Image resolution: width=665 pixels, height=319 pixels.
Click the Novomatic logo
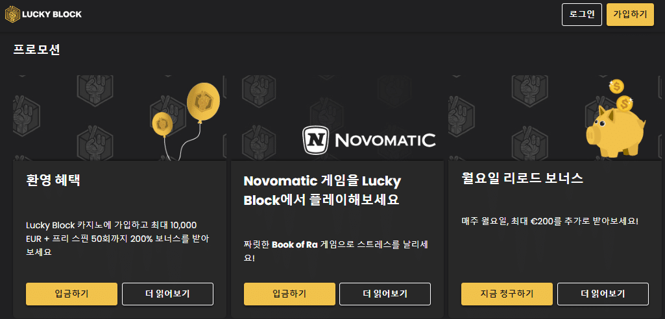coord(369,138)
